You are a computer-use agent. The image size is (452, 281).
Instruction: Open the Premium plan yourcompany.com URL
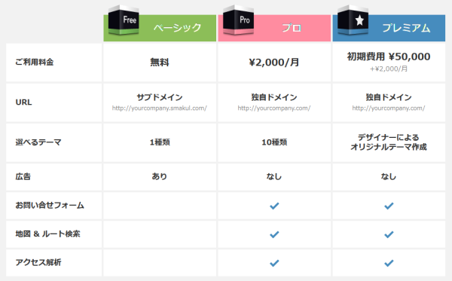click(x=389, y=108)
